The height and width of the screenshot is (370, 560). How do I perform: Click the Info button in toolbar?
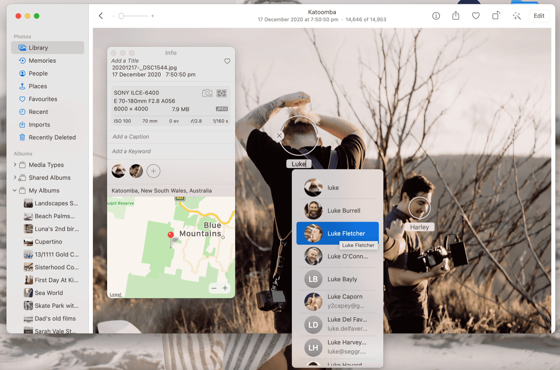[x=436, y=16]
